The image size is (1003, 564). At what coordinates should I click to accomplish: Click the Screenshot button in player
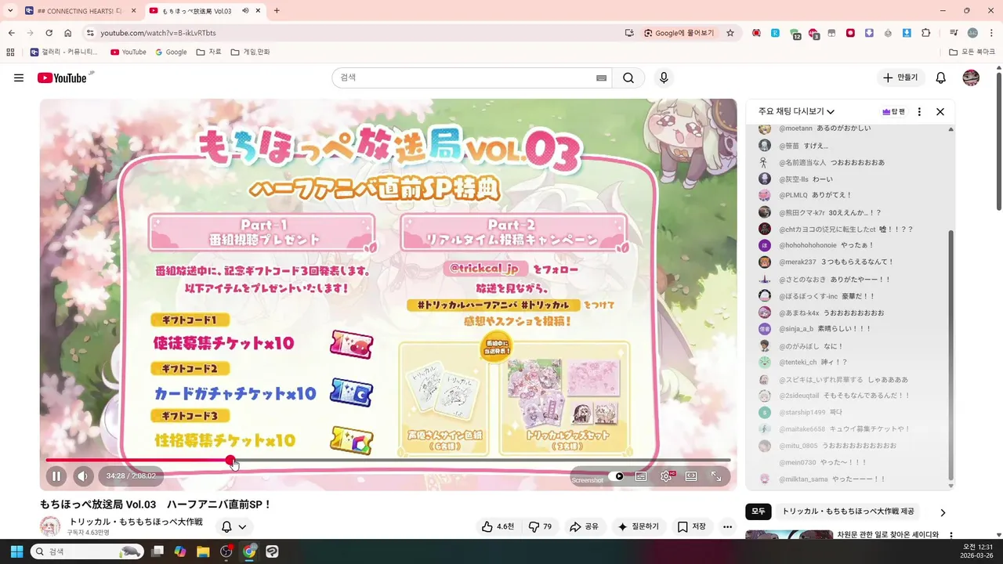coord(587,480)
